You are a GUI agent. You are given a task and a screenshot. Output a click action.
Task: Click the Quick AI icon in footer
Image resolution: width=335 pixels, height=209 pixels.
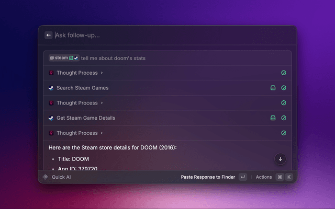(x=46, y=177)
